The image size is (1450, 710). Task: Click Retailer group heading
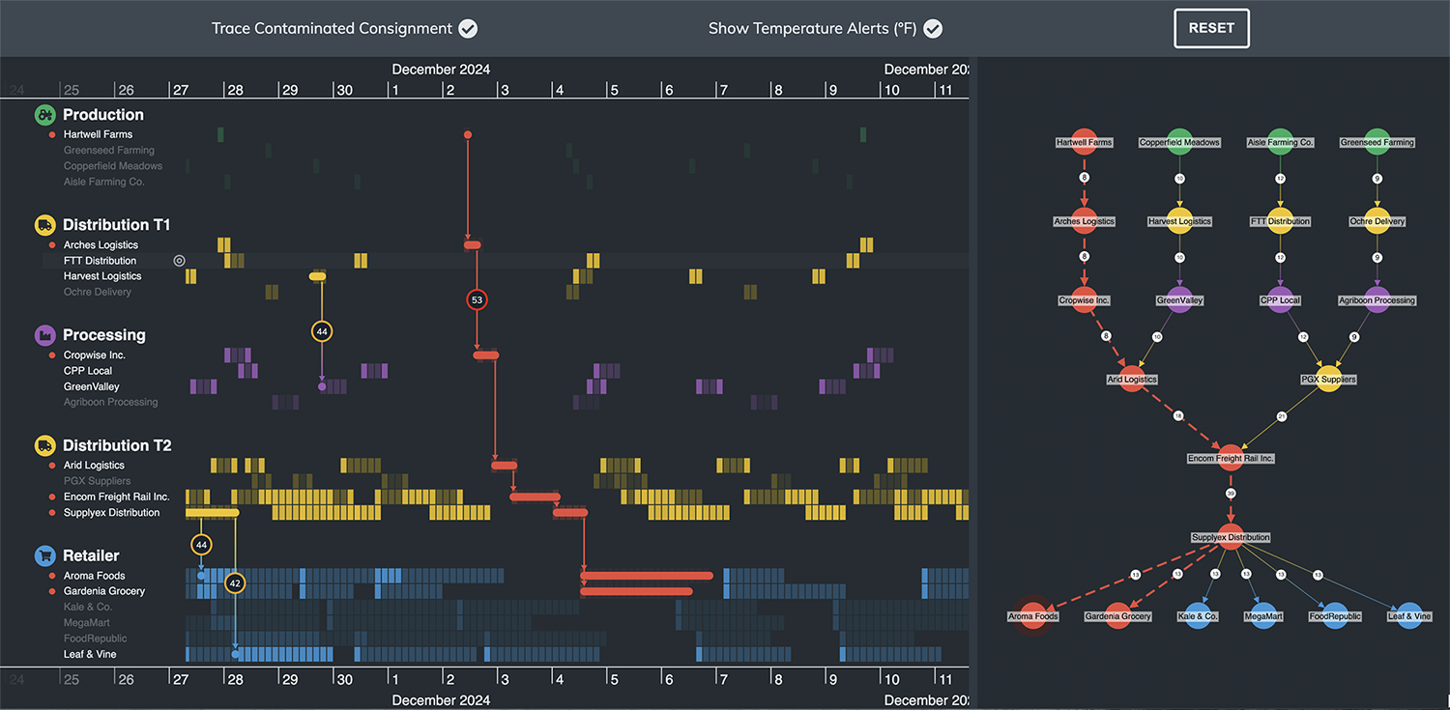pyautogui.click(x=91, y=555)
